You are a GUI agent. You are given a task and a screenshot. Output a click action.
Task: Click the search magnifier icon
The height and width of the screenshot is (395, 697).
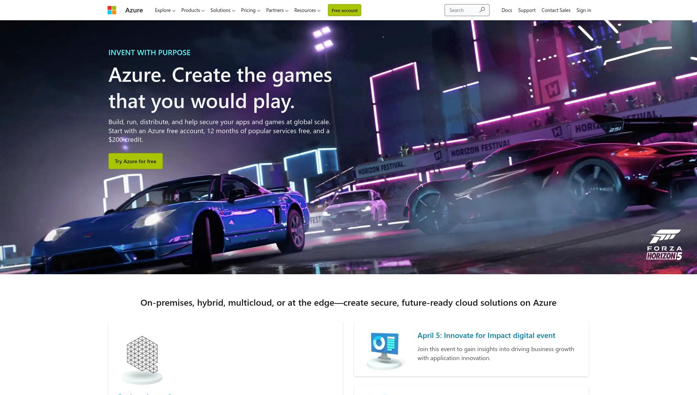click(x=482, y=10)
